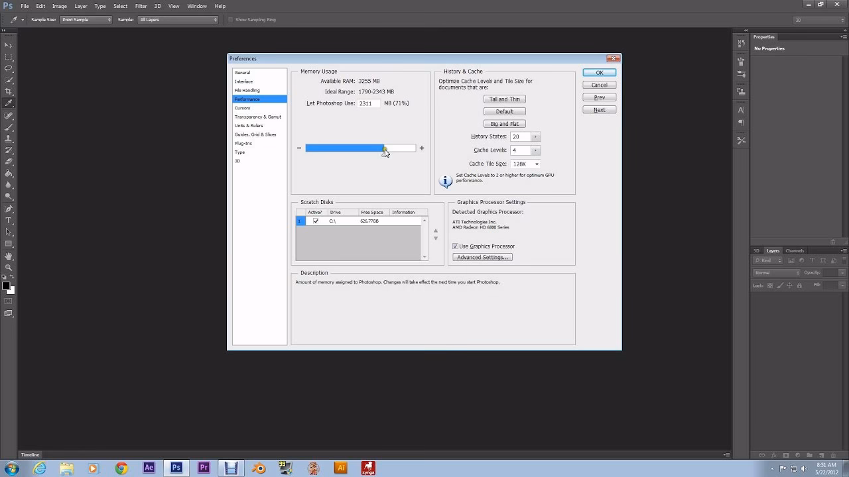Image resolution: width=849 pixels, height=477 pixels.
Task: Launch Adobe Premiere from the taskbar
Action: (x=203, y=467)
